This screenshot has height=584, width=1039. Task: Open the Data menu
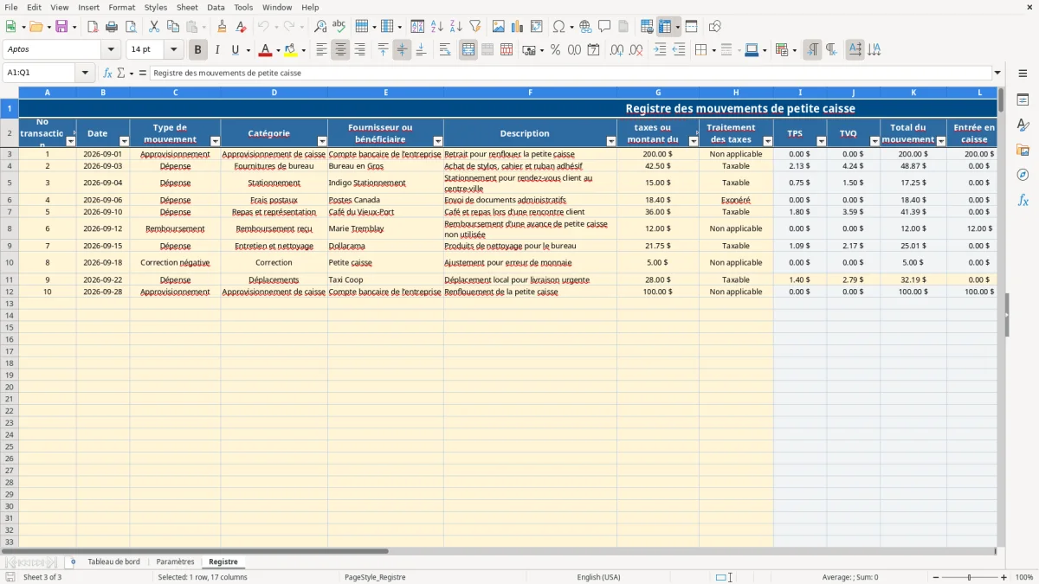click(x=216, y=7)
